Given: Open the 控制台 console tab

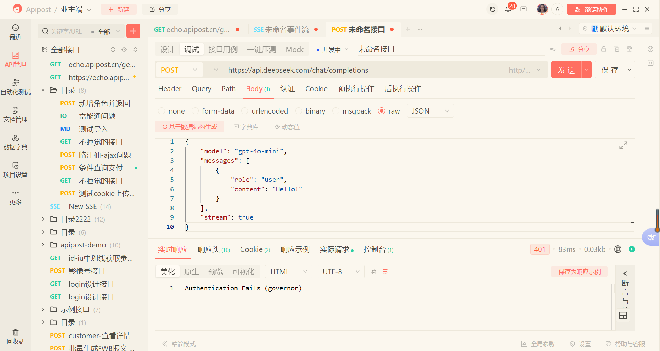Looking at the screenshot, I should click(x=378, y=249).
